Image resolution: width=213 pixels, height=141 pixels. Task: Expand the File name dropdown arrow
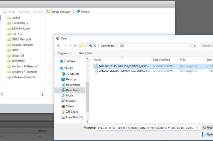(x=197, y=128)
